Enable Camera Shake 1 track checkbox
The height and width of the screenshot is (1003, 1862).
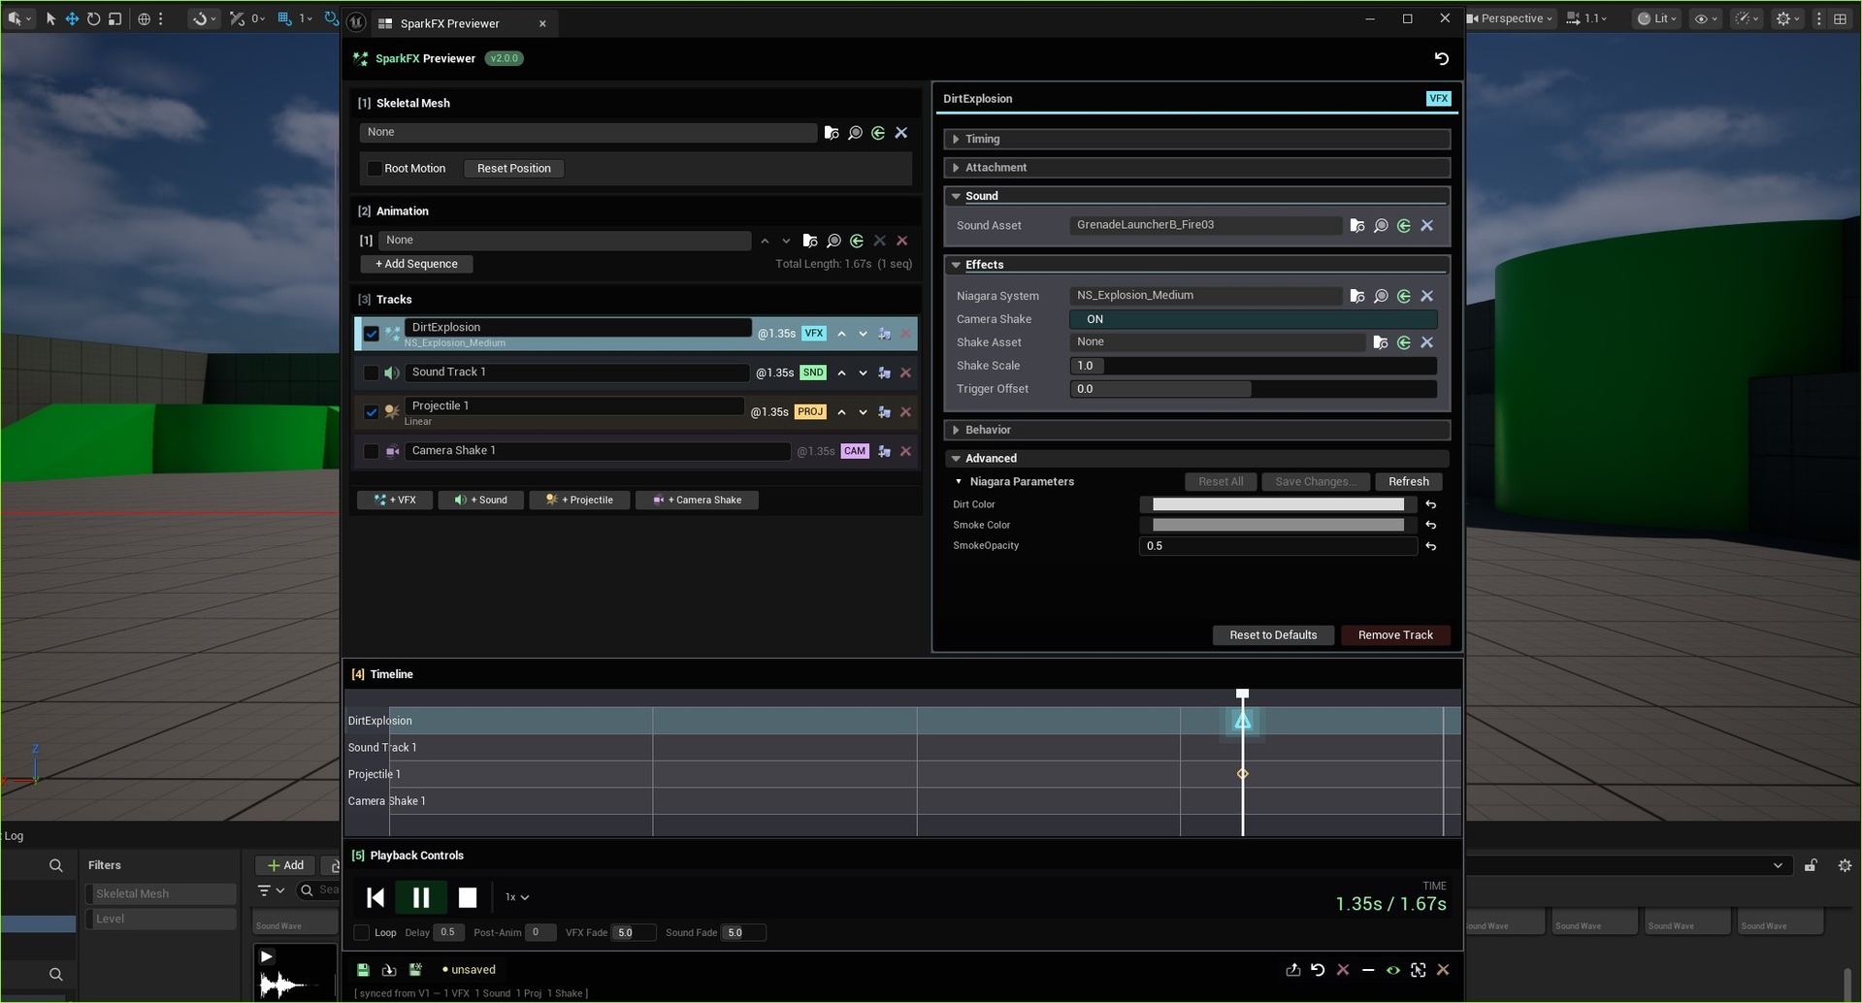point(372,451)
